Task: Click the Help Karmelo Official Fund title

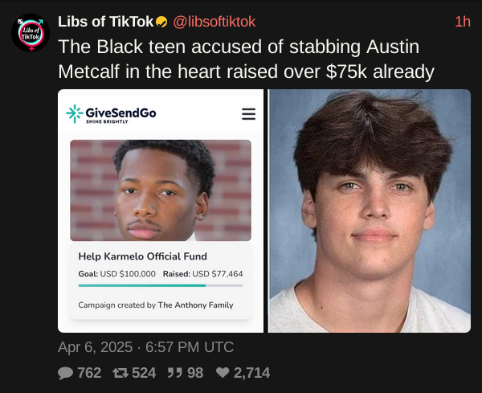Action: click(143, 256)
